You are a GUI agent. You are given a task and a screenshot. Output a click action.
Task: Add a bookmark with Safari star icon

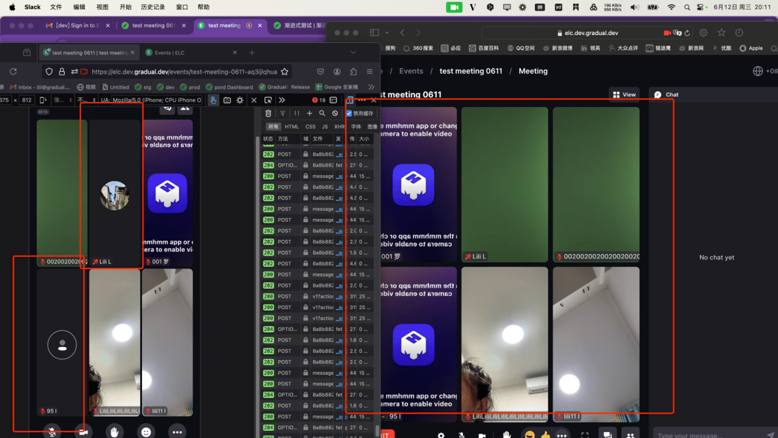(x=722, y=32)
